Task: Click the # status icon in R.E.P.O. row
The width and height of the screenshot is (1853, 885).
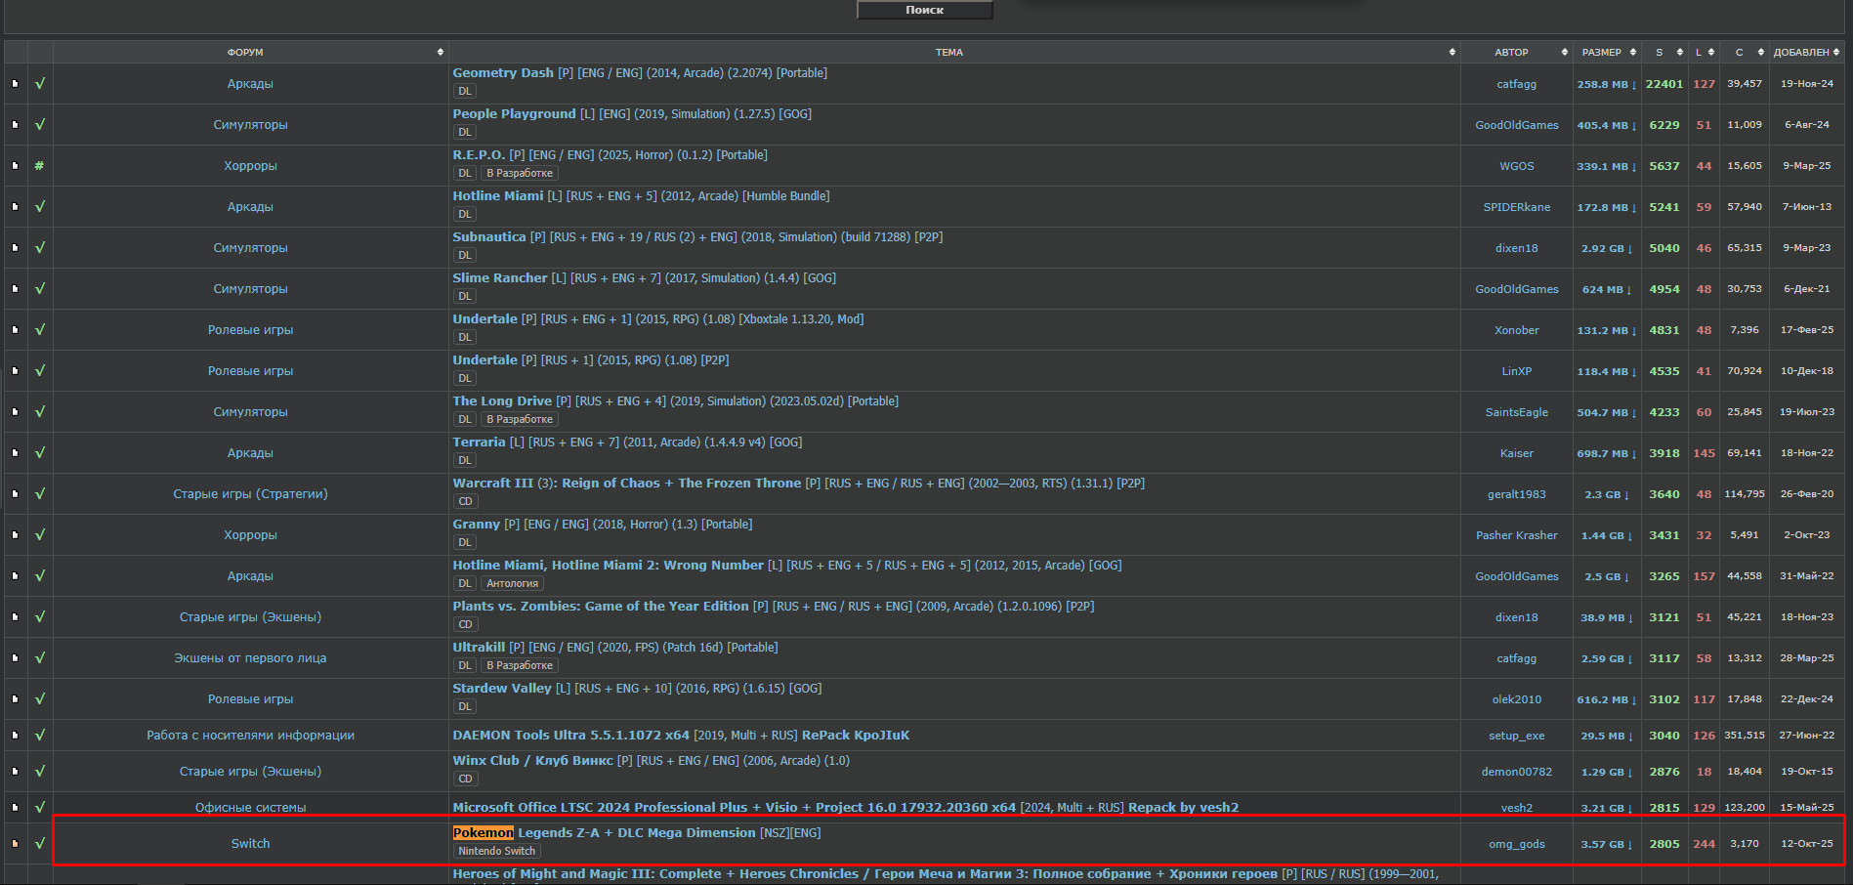Action: (x=40, y=166)
